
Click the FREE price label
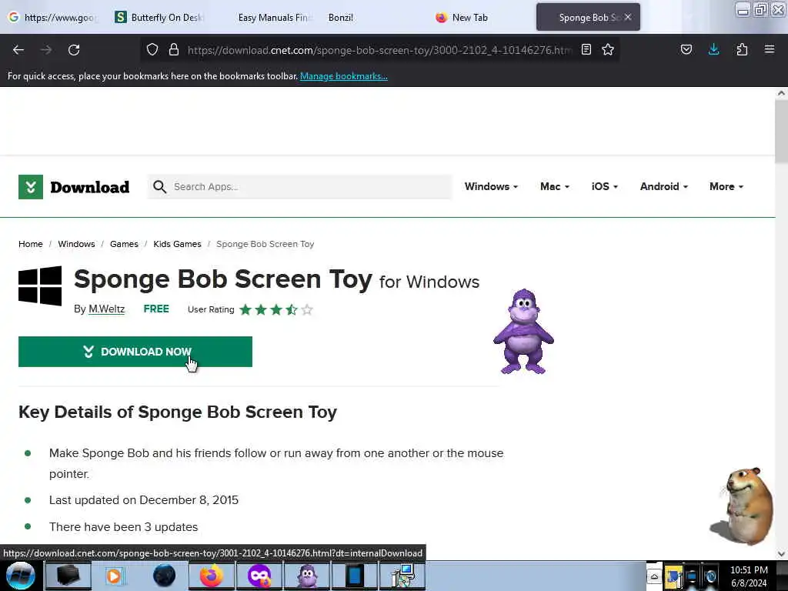[156, 309]
